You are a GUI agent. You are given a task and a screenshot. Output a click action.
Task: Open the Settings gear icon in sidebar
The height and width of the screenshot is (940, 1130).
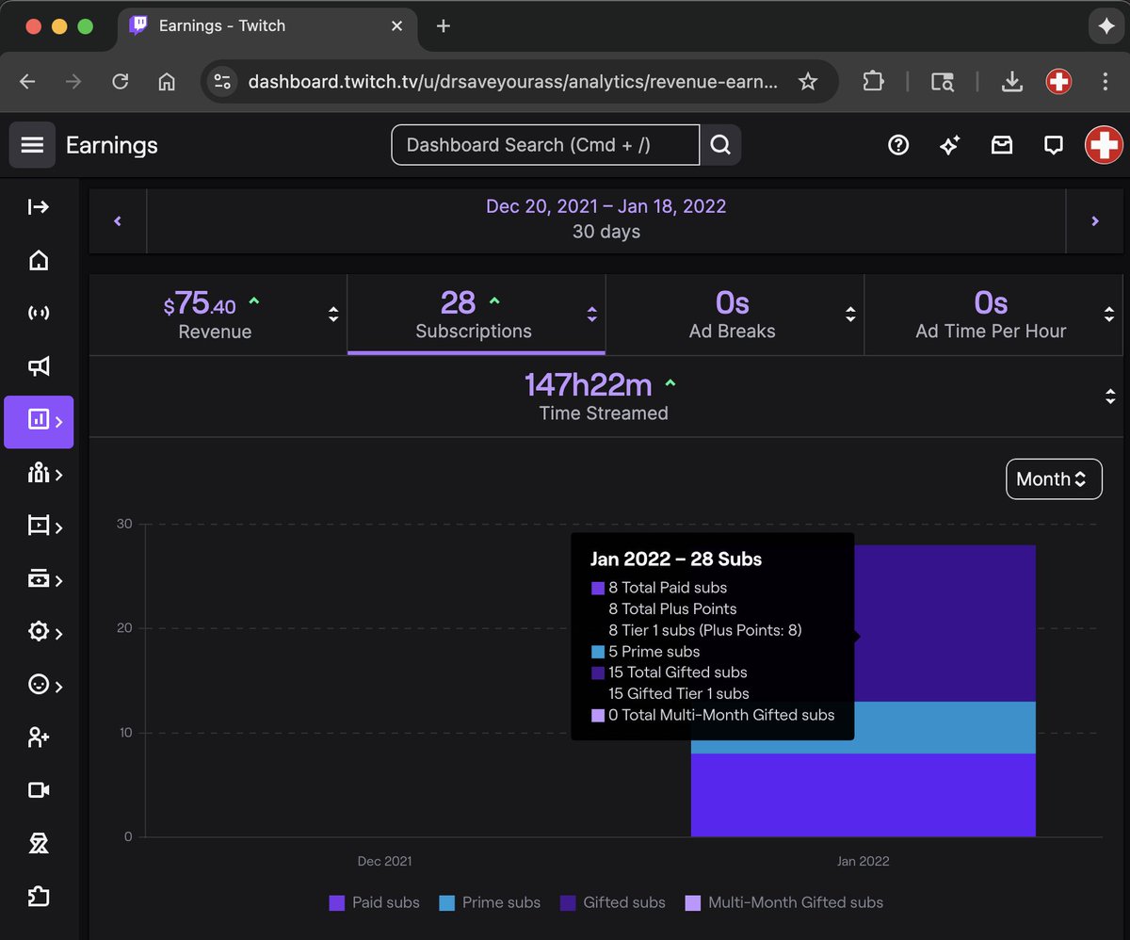[39, 632]
